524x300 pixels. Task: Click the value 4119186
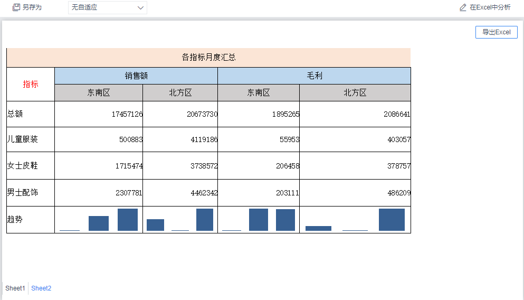point(204,139)
